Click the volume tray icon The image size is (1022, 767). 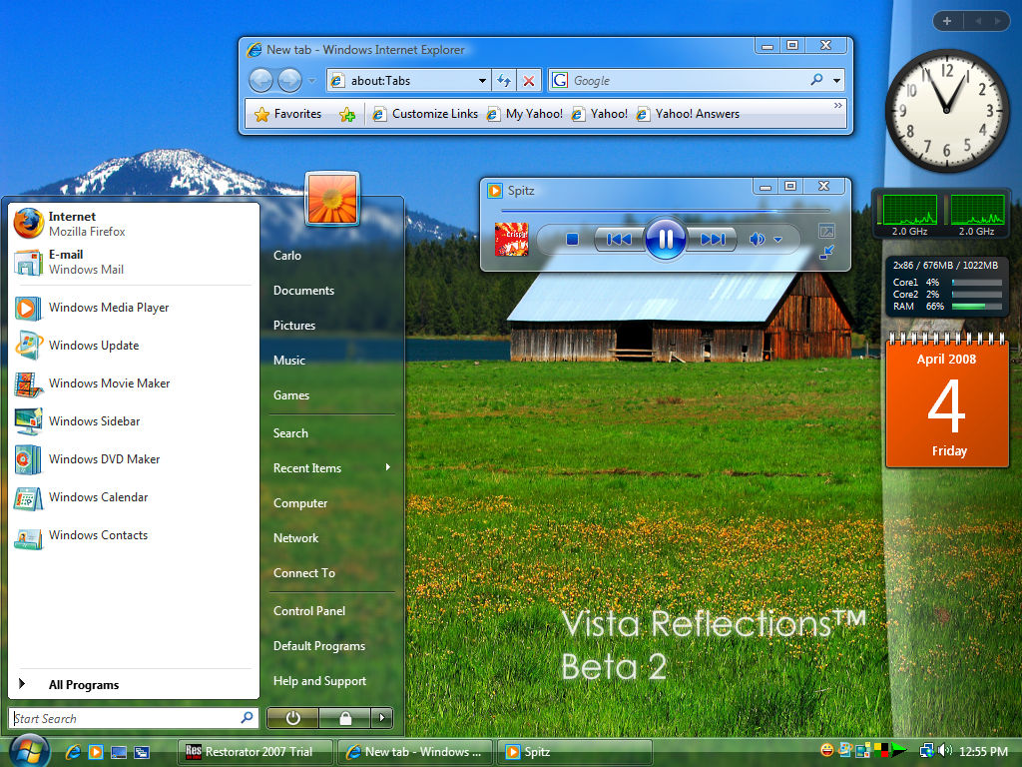click(x=944, y=751)
